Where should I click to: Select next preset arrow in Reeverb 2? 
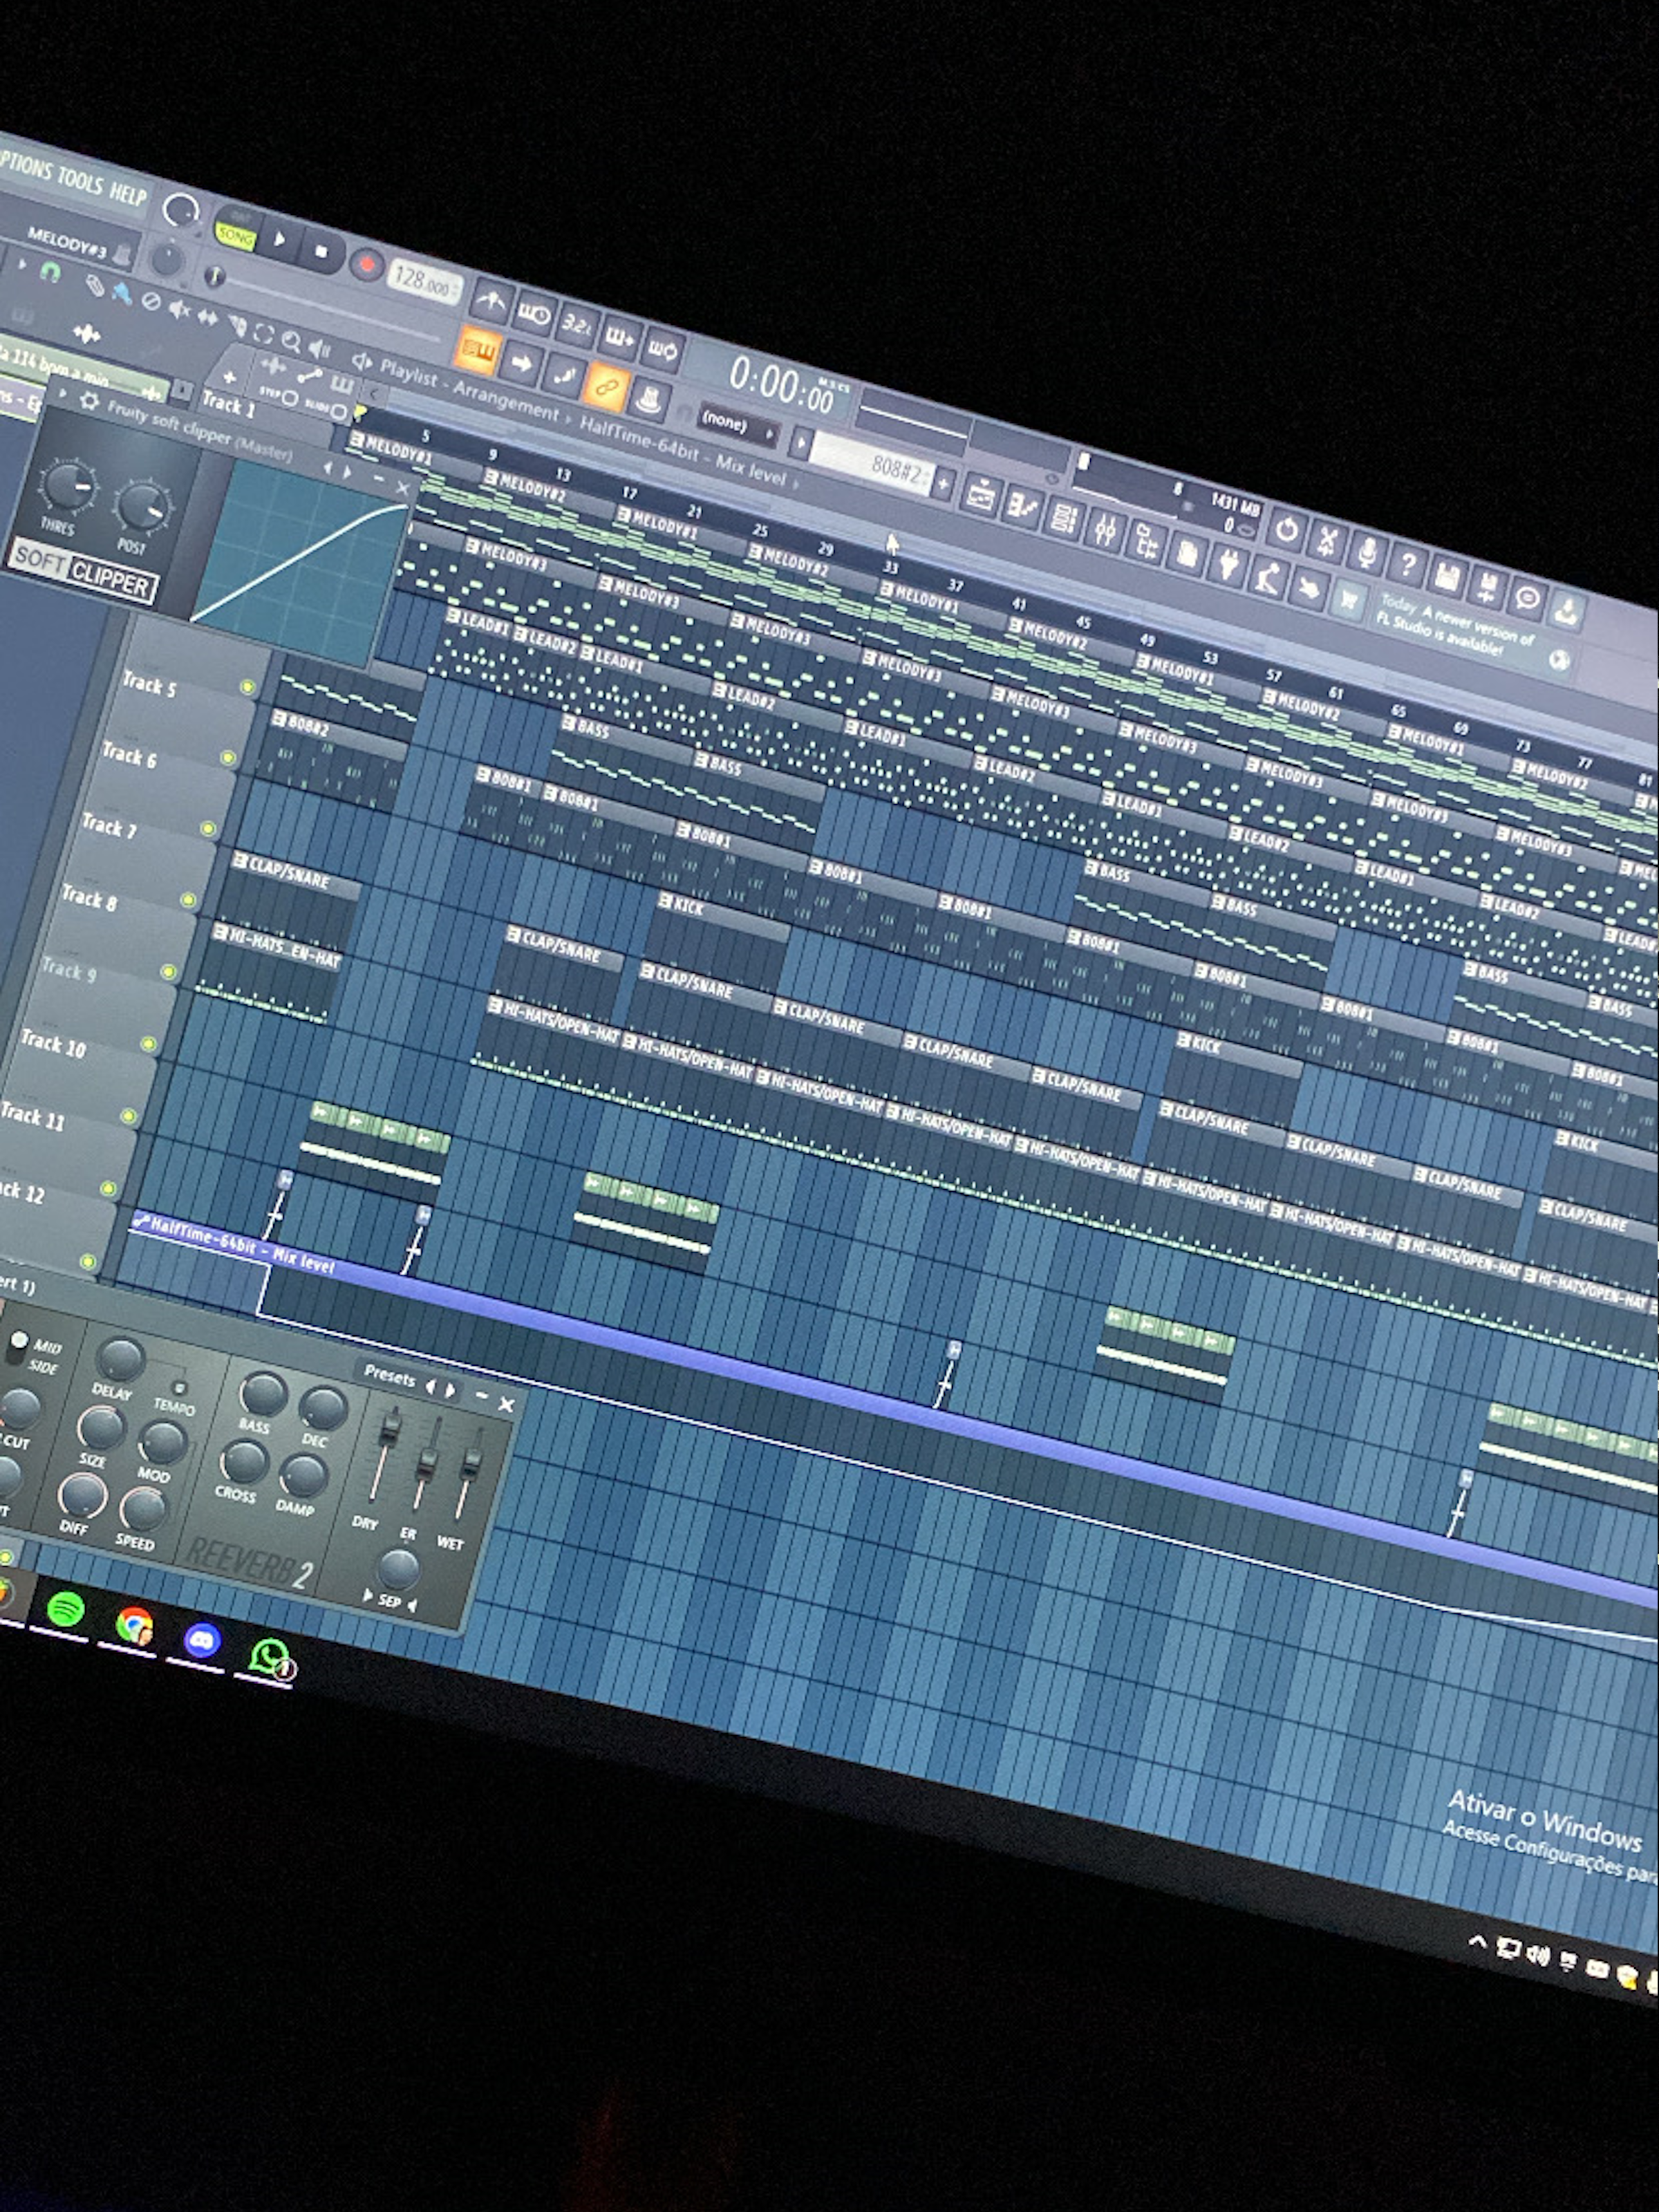pyautogui.click(x=450, y=1390)
